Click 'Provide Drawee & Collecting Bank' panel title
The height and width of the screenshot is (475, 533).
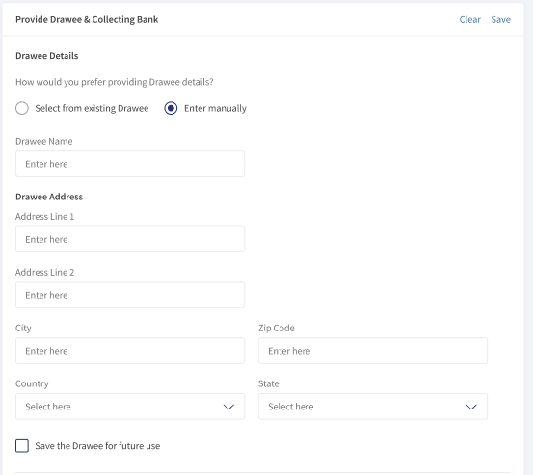click(87, 19)
